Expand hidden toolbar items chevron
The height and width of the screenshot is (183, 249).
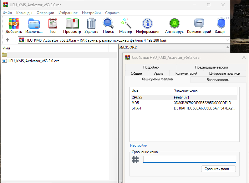click(228, 18)
